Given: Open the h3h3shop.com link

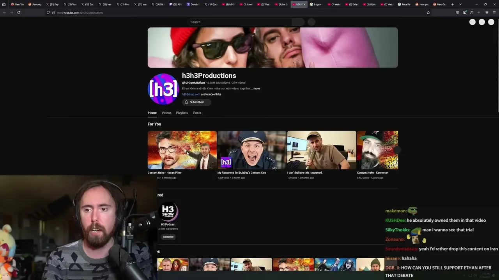Looking at the screenshot, I should [x=191, y=94].
